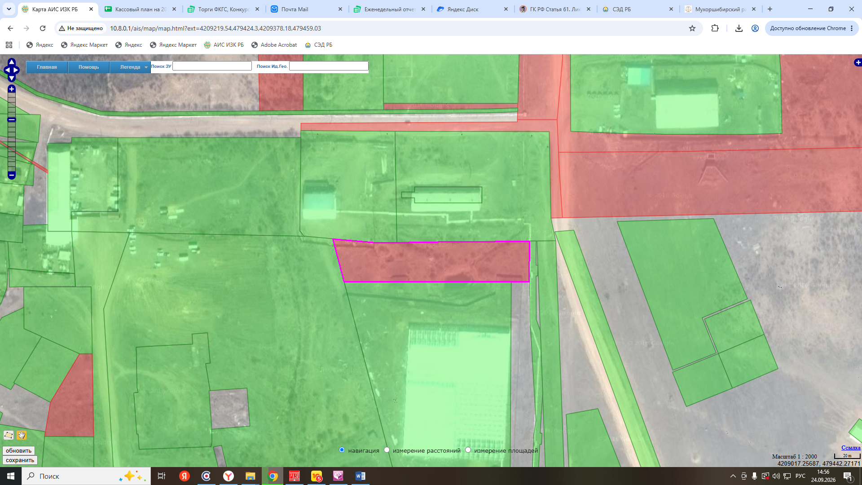This screenshot has width=862, height=485.
Task: Select the измерение расстояний radio button
Action: 387,450
